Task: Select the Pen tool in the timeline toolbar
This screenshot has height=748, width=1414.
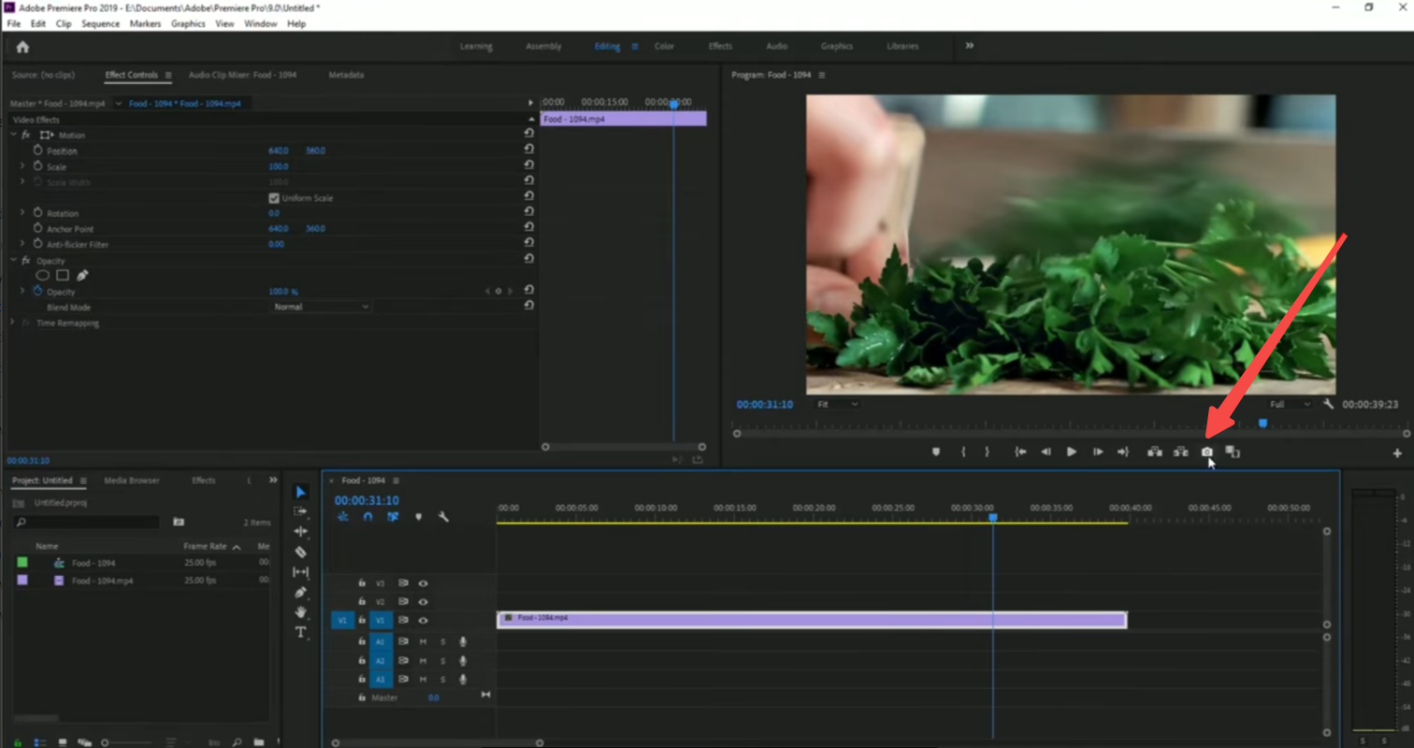Action: pos(301,592)
